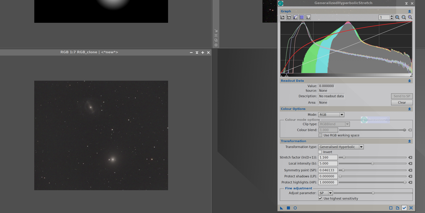
Task: Tick the Use RGB working space checkbox
Action: click(320, 135)
